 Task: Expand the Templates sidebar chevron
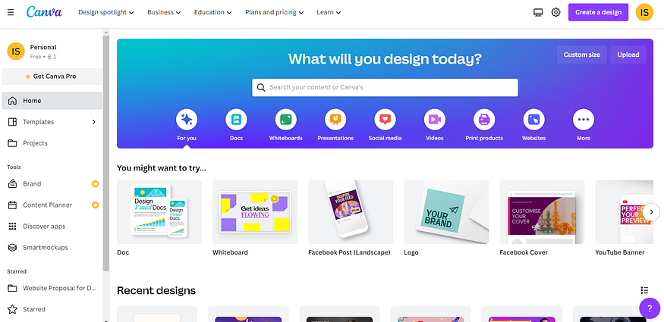pyautogui.click(x=93, y=122)
